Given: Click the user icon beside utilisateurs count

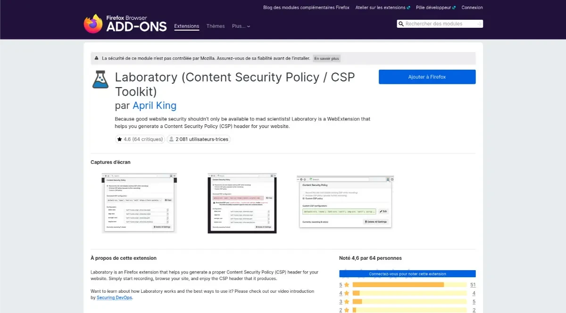Looking at the screenshot, I should point(171,139).
